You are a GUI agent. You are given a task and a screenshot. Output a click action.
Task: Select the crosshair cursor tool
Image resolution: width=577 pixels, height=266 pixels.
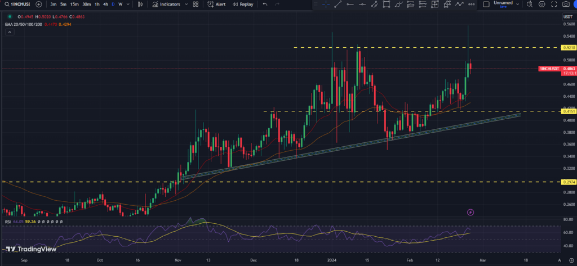pyautogui.click(x=326, y=4)
